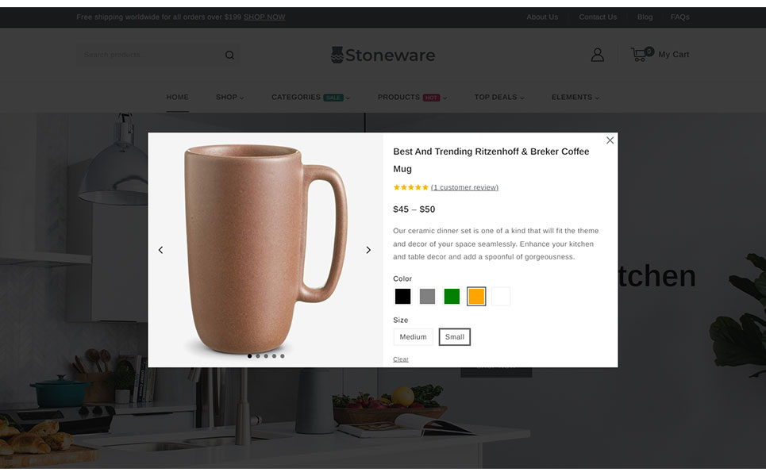
Task: Show previous mug image with left arrow
Action: click(x=160, y=250)
